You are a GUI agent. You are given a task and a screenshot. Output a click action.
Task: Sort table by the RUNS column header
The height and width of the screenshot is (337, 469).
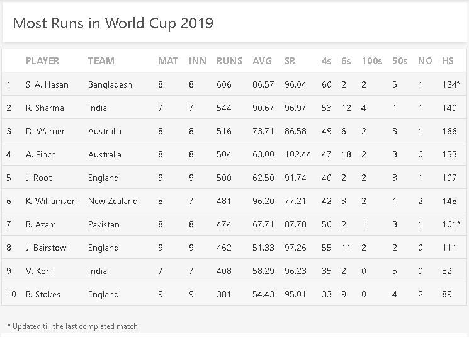click(229, 61)
